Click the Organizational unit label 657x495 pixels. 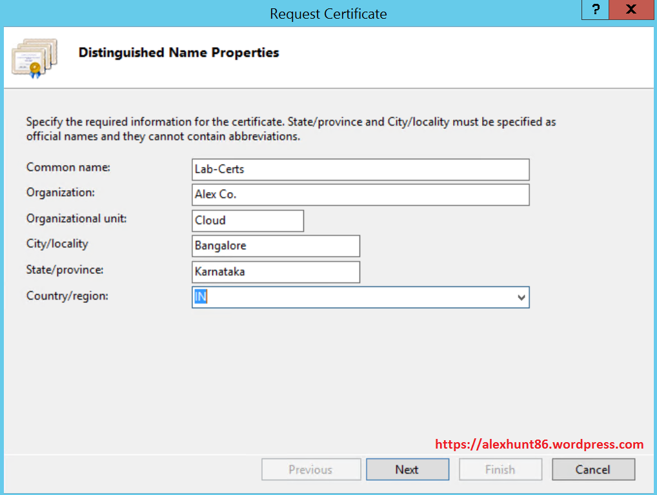click(x=76, y=218)
